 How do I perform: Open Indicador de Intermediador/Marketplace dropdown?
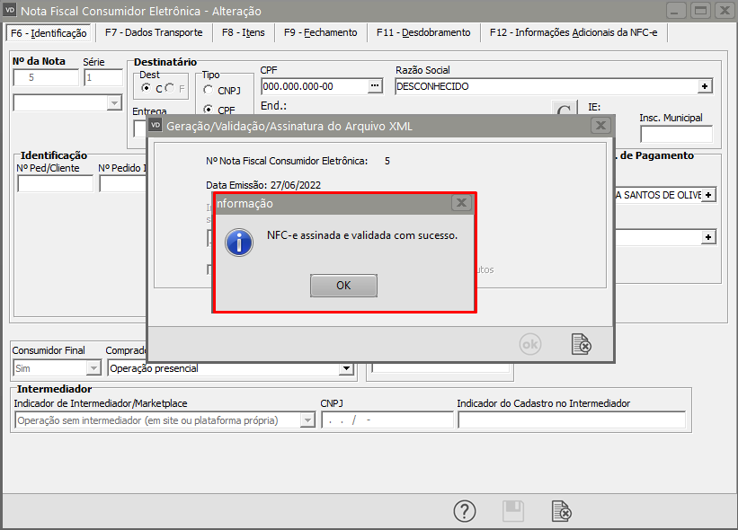pos(307,420)
